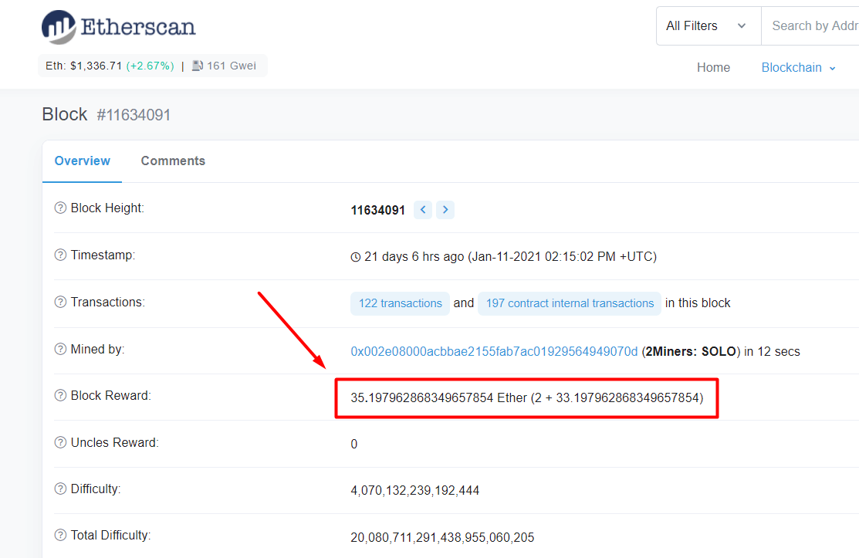Expand the Blockchain menu
This screenshot has height=558, width=859.
point(798,68)
